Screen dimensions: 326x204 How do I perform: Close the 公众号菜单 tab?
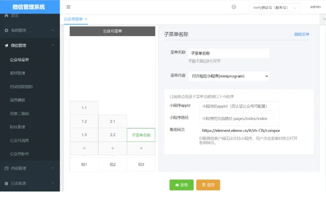click(86, 19)
